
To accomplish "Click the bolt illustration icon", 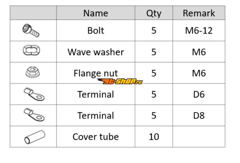I will 31,31.
